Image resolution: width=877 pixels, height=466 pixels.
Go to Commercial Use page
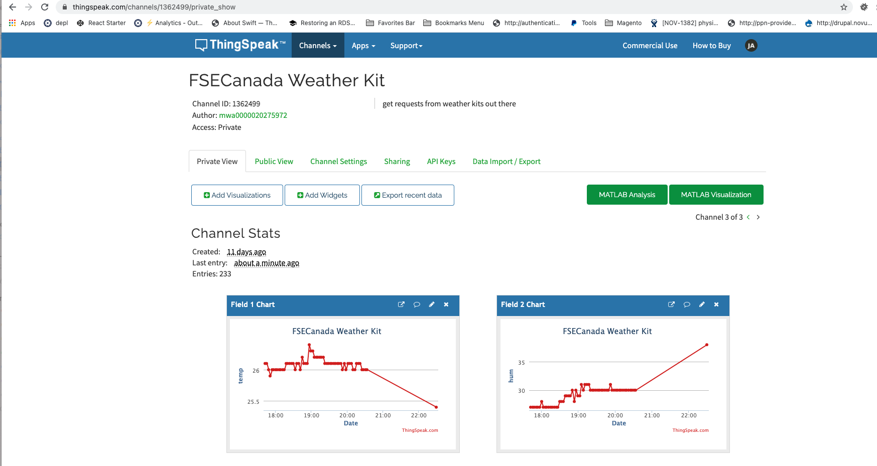pos(650,46)
